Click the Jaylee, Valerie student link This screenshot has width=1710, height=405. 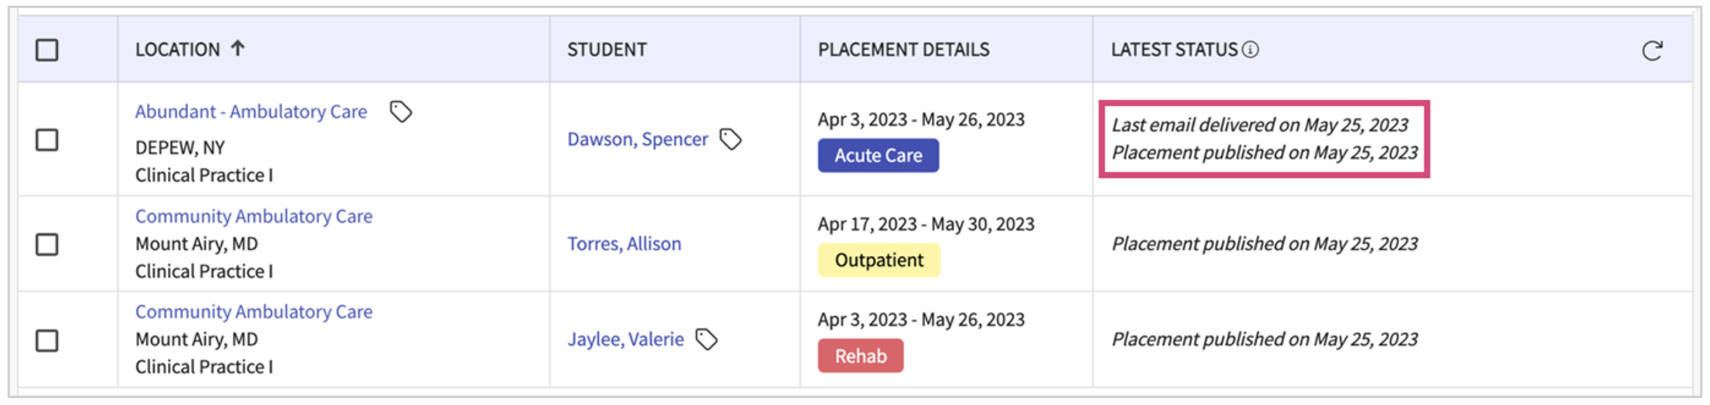click(625, 340)
